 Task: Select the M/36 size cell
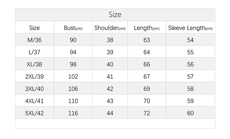tap(34, 40)
